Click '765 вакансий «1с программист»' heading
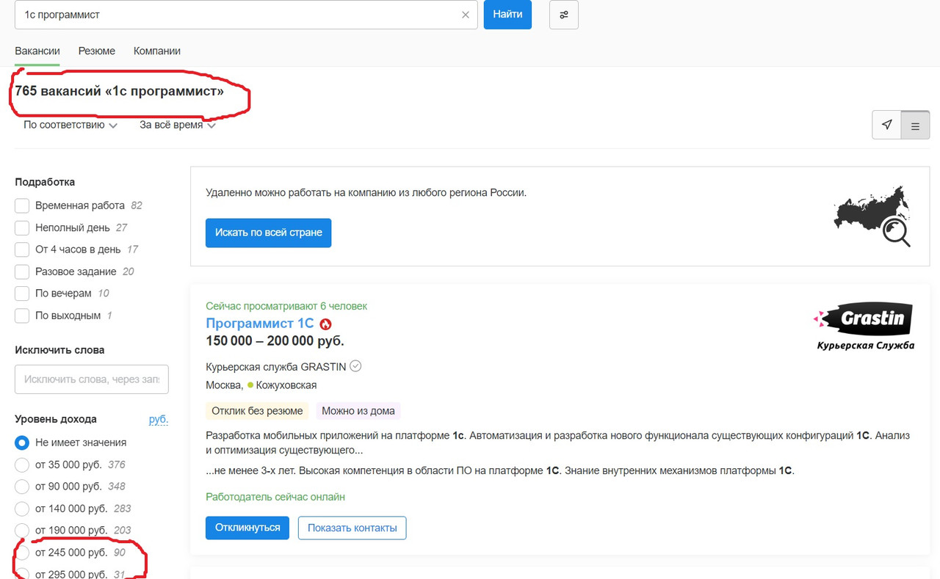Screen dimensions: 940x579 click(x=119, y=91)
